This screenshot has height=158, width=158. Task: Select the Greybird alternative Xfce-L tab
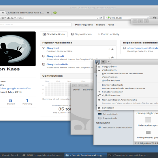(26, 13)
